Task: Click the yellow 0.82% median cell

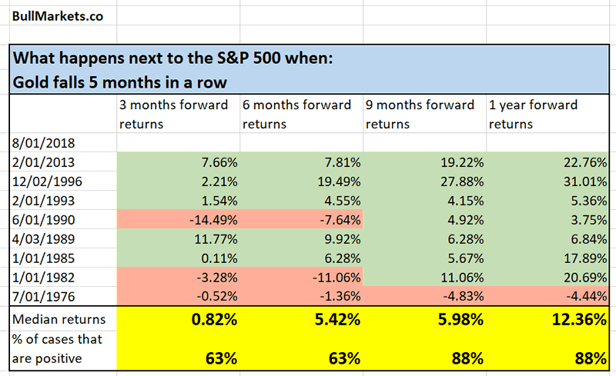Action: pyautogui.click(x=178, y=318)
